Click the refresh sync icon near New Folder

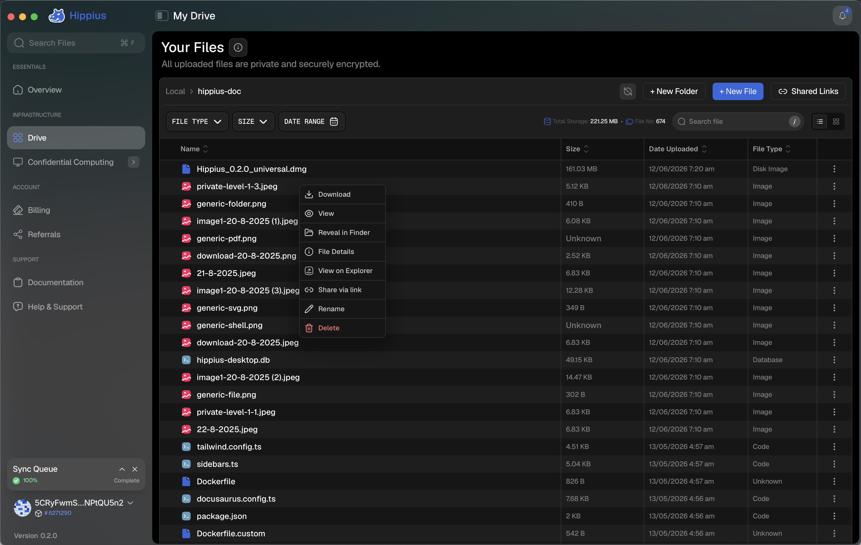(x=628, y=91)
